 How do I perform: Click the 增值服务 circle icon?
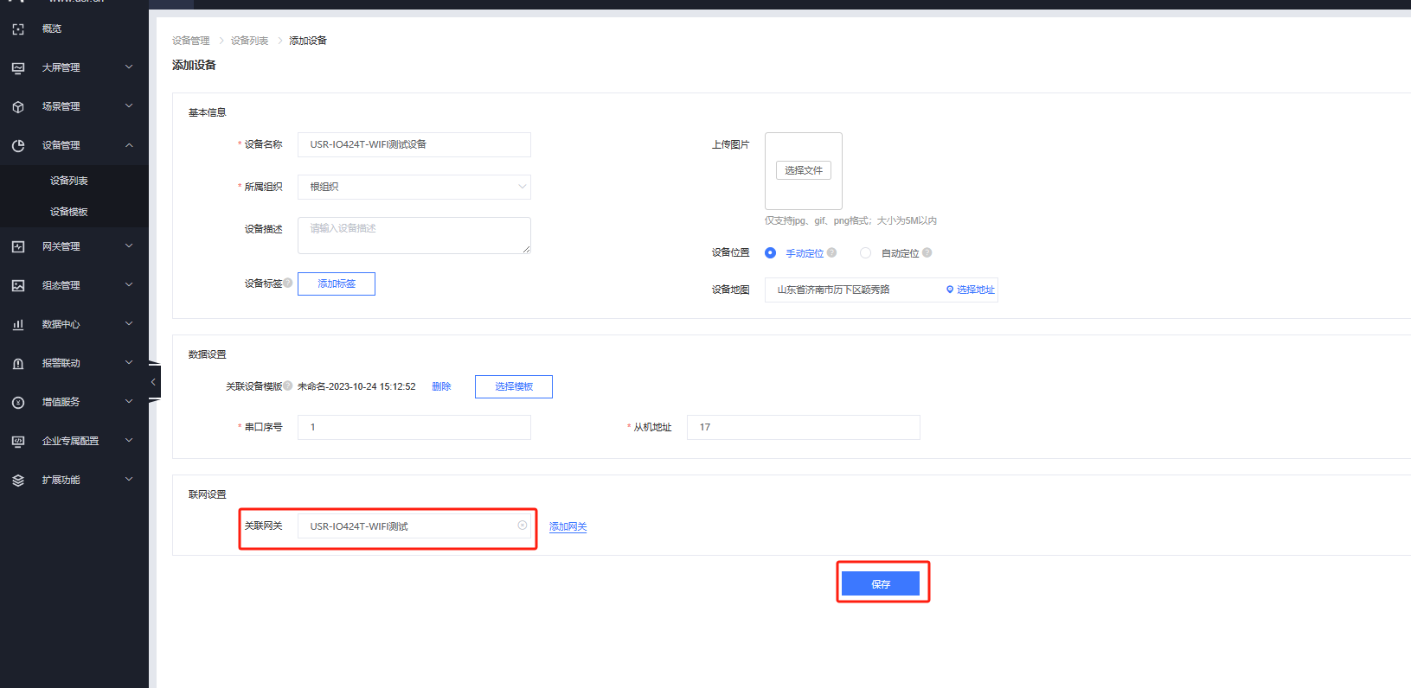[x=18, y=402]
